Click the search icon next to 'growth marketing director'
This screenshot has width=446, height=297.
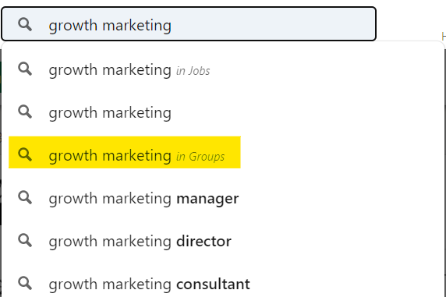pyautogui.click(x=25, y=241)
